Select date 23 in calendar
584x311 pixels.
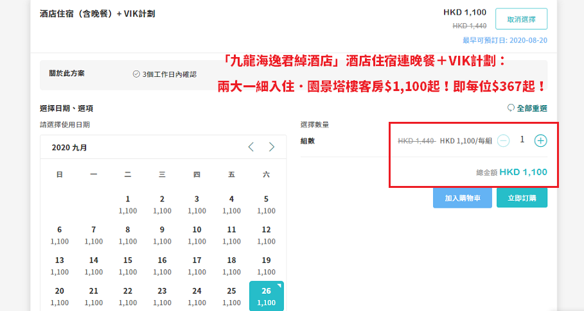(162, 296)
